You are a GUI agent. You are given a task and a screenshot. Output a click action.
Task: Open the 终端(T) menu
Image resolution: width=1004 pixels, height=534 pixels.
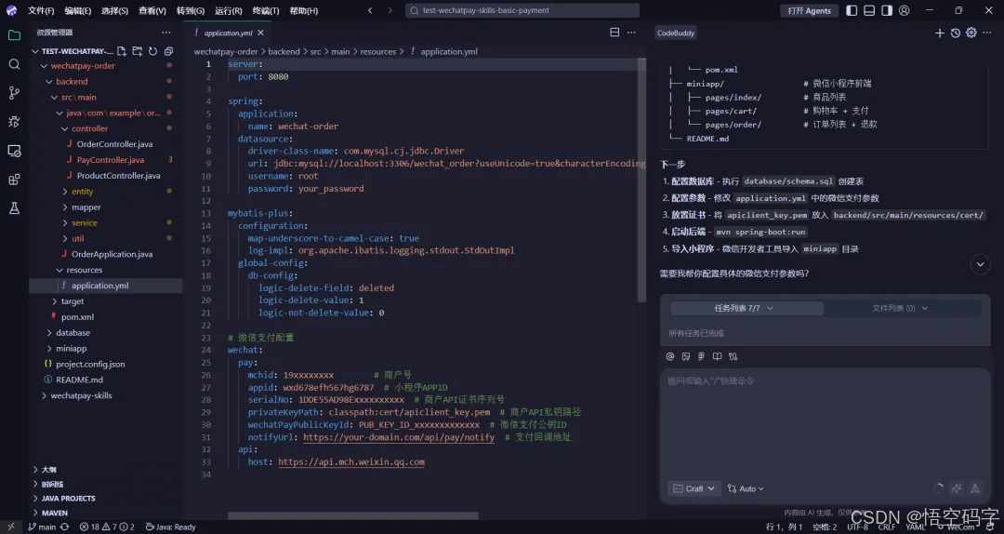point(266,10)
